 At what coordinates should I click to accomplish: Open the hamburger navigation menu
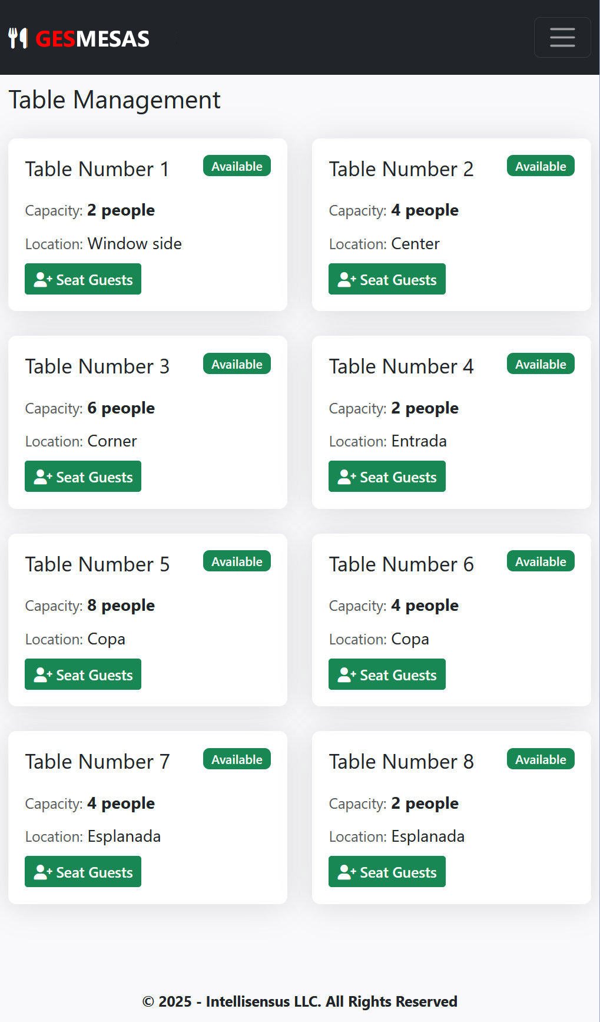point(562,37)
